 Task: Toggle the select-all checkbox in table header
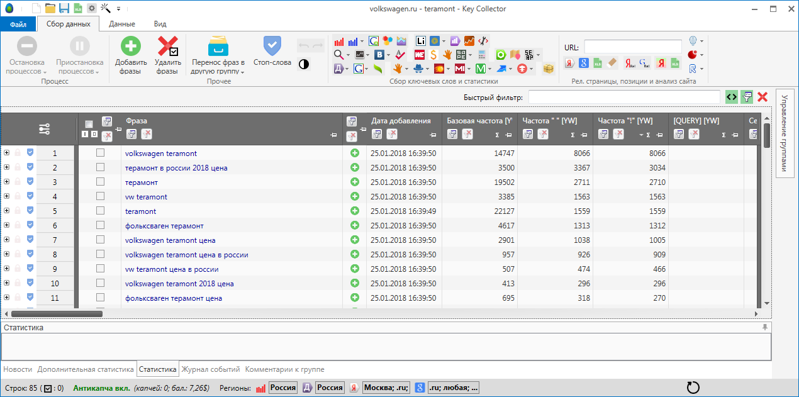click(x=89, y=124)
